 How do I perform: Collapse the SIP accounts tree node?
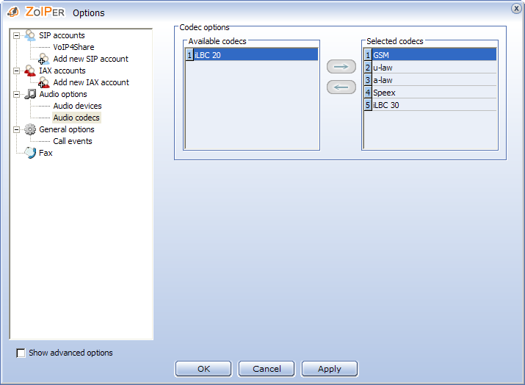click(x=16, y=35)
